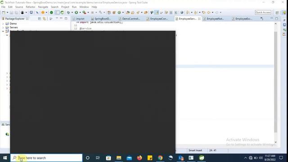The height and width of the screenshot is (162, 288).
Task: Open the New dropdown arrow in toolbar
Action: tap(7, 13)
